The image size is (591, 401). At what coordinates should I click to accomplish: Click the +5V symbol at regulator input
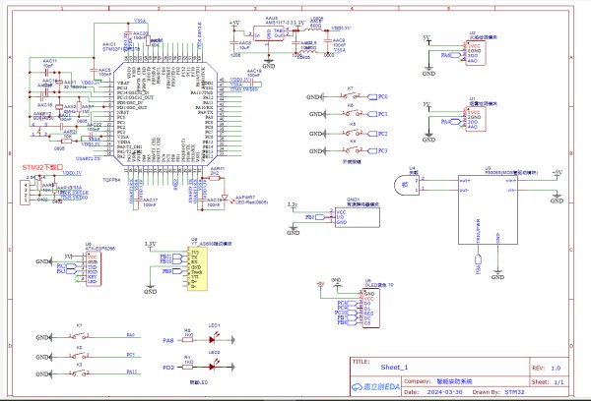coord(234,24)
